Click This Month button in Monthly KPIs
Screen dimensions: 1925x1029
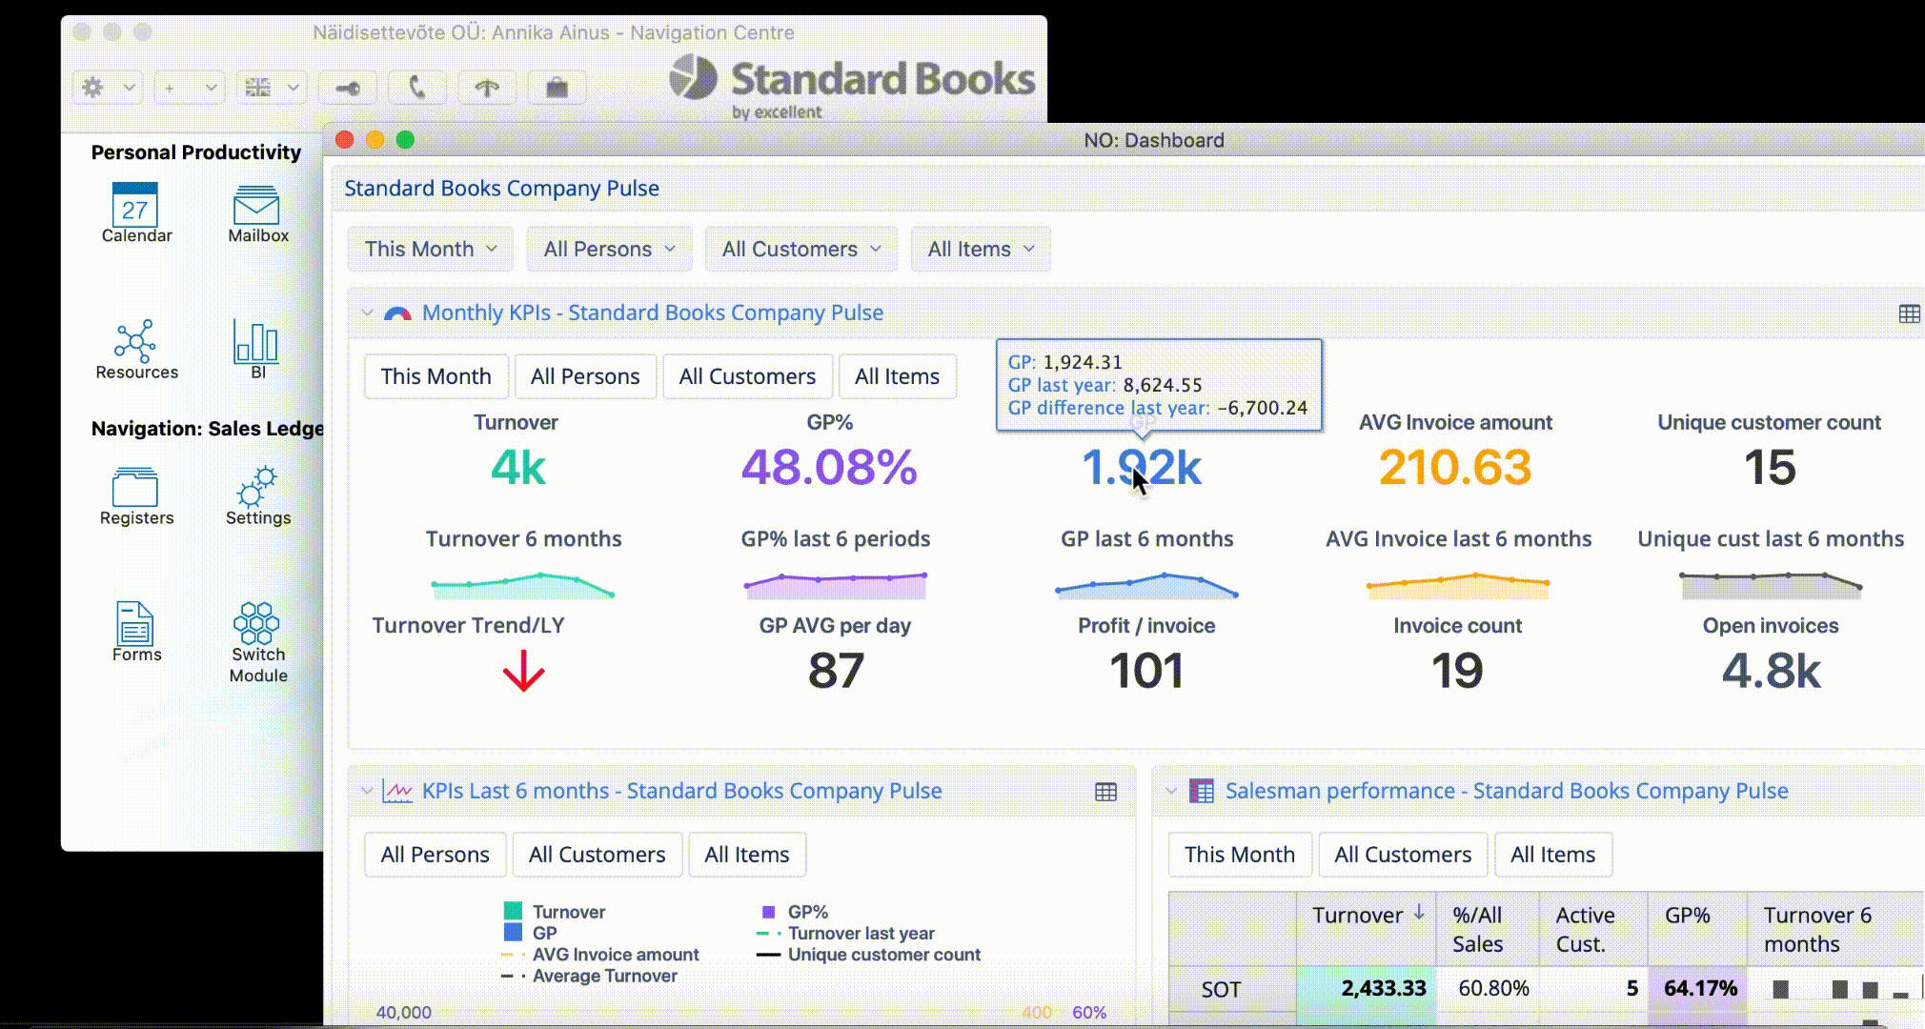pos(436,376)
